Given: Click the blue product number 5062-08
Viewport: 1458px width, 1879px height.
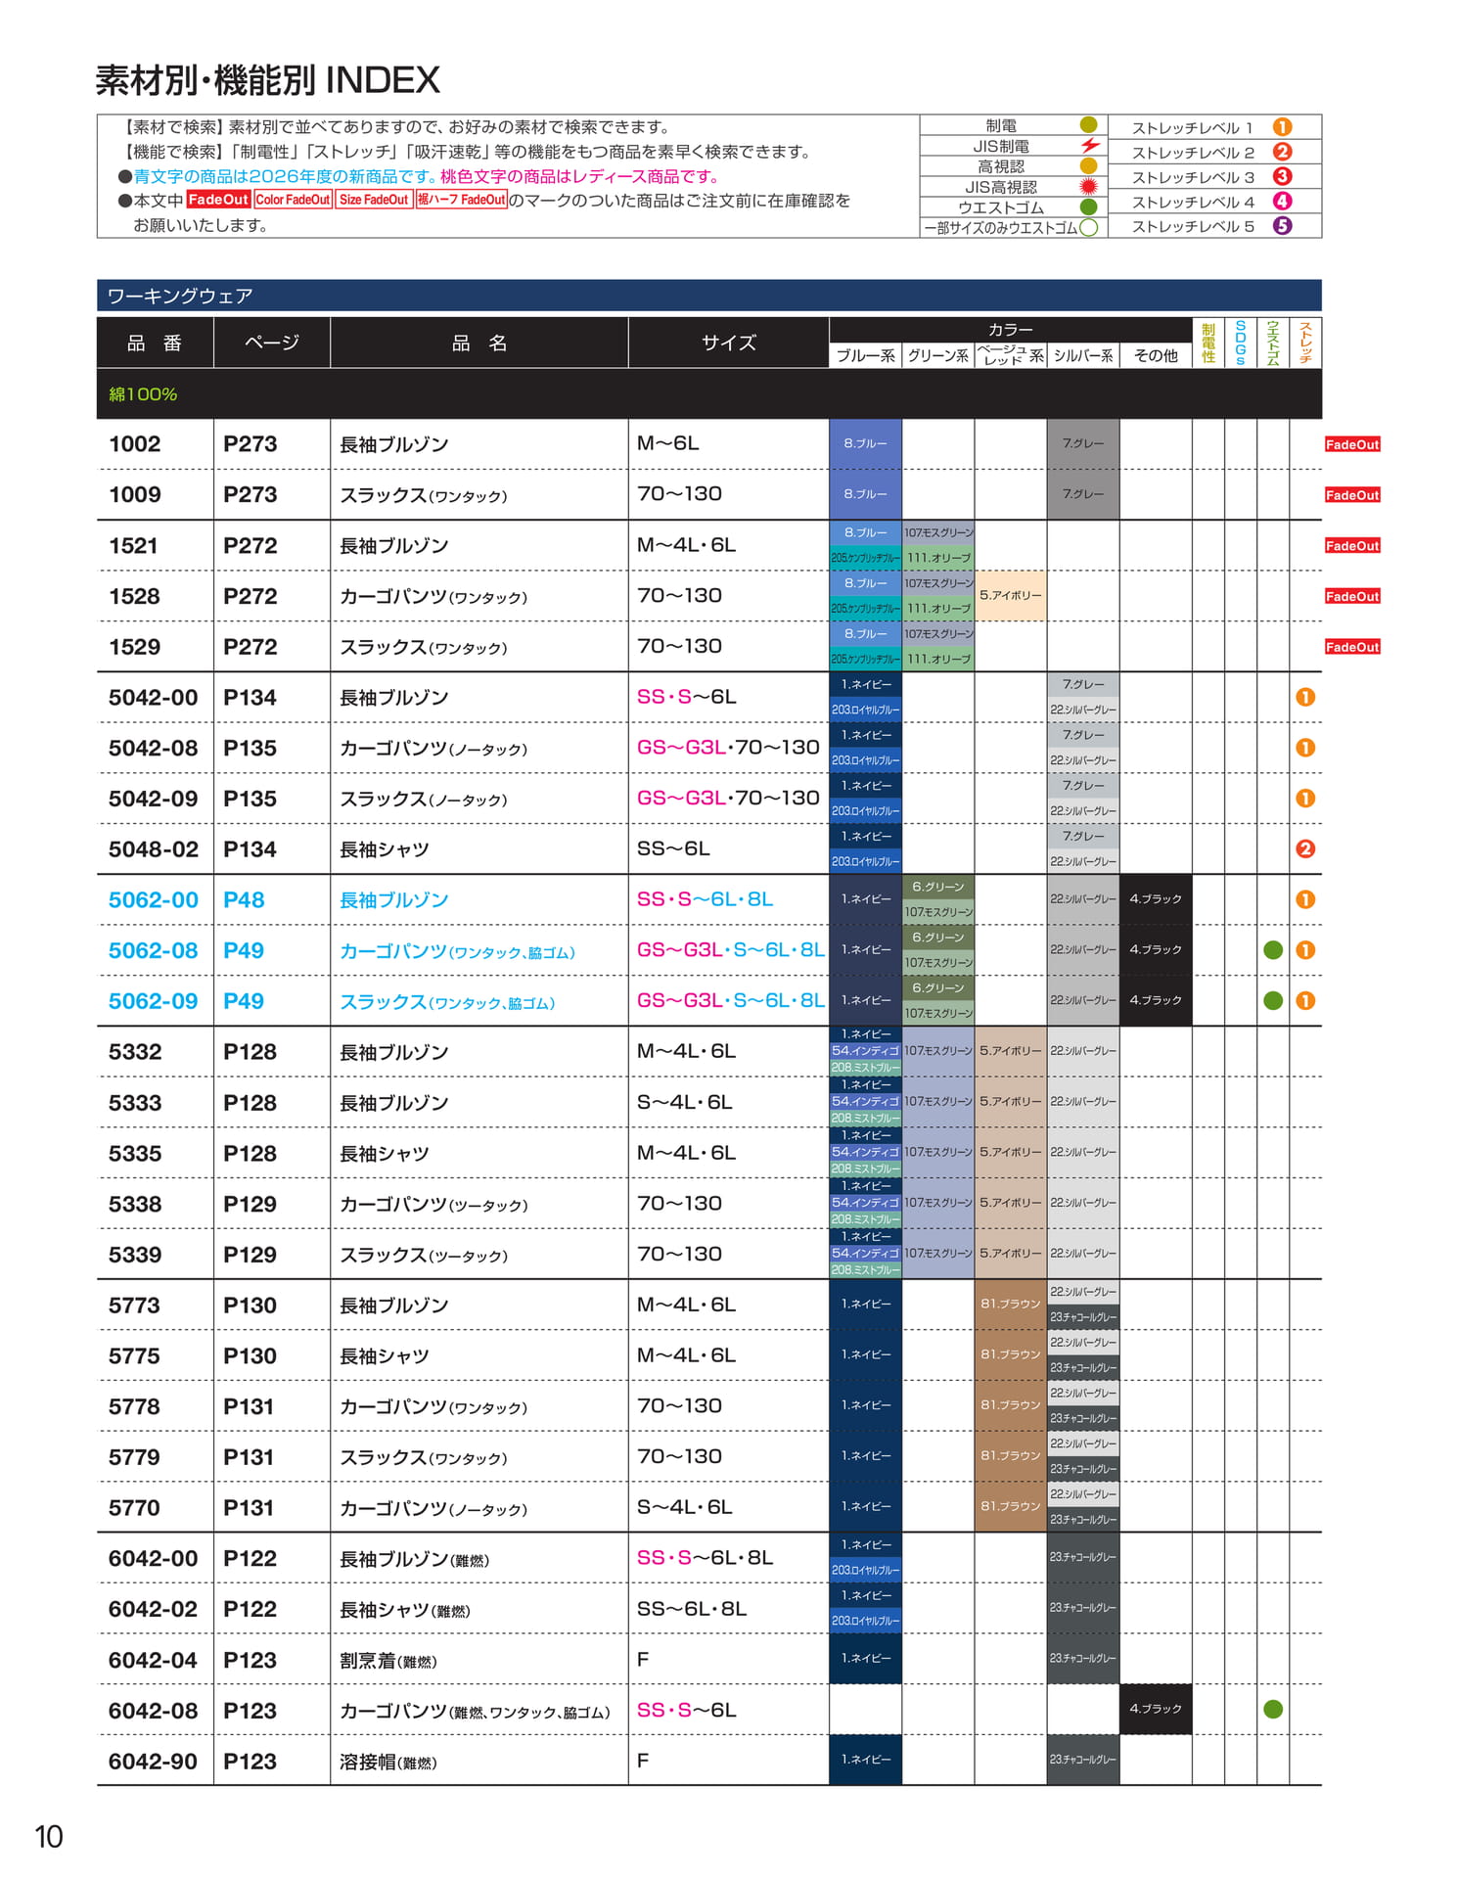Looking at the screenshot, I should [x=154, y=950].
